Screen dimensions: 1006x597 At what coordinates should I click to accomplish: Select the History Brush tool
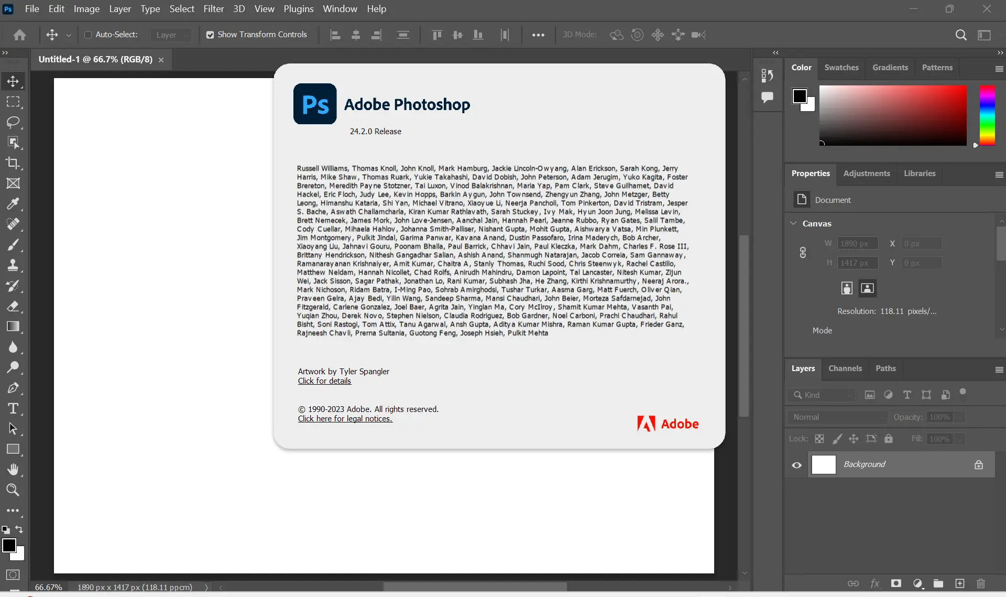point(13,286)
